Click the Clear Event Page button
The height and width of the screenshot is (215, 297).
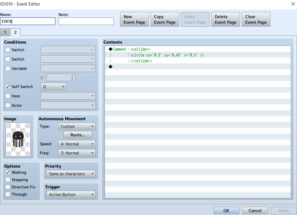click(x=256, y=19)
